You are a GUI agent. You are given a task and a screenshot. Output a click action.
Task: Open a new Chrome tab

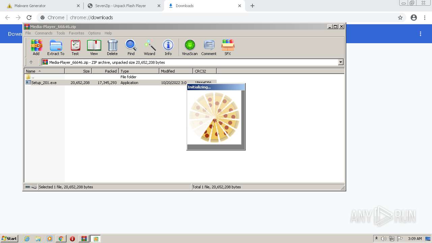pyautogui.click(x=252, y=6)
